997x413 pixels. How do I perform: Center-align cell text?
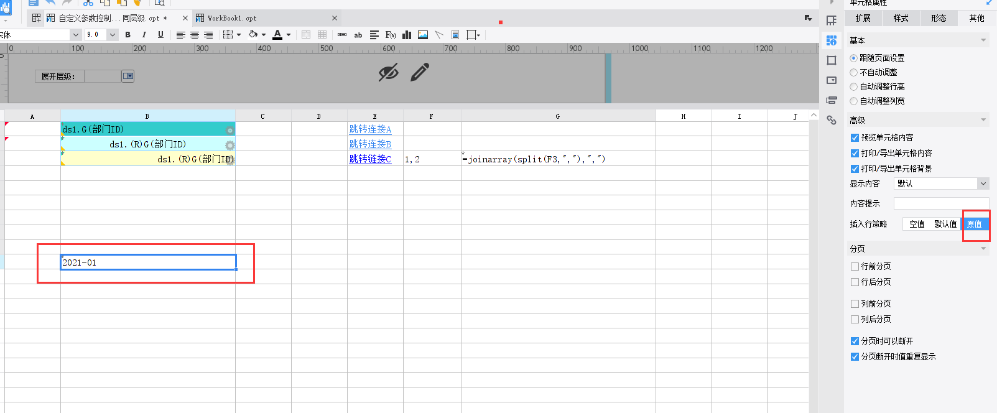[195, 35]
